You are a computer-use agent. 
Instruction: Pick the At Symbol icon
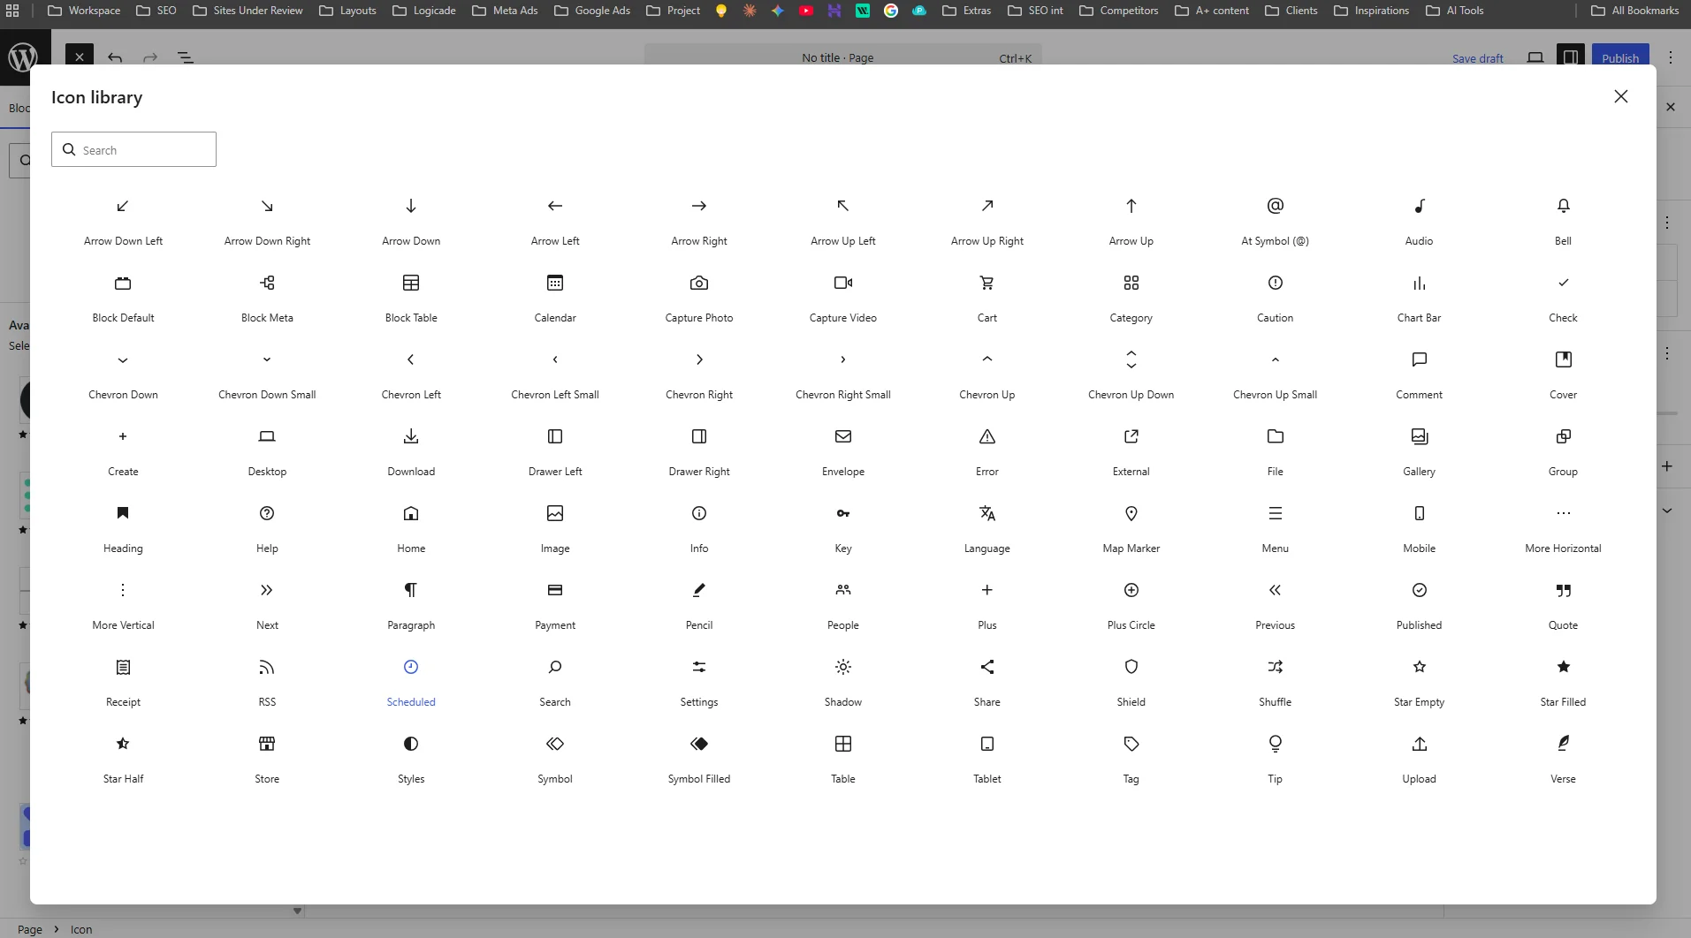[x=1275, y=206]
